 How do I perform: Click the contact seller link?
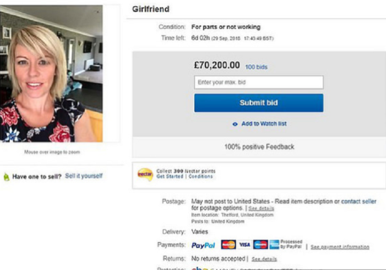(359, 201)
